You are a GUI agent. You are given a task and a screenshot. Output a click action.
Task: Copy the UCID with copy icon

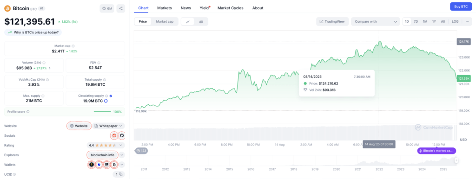tap(120, 174)
